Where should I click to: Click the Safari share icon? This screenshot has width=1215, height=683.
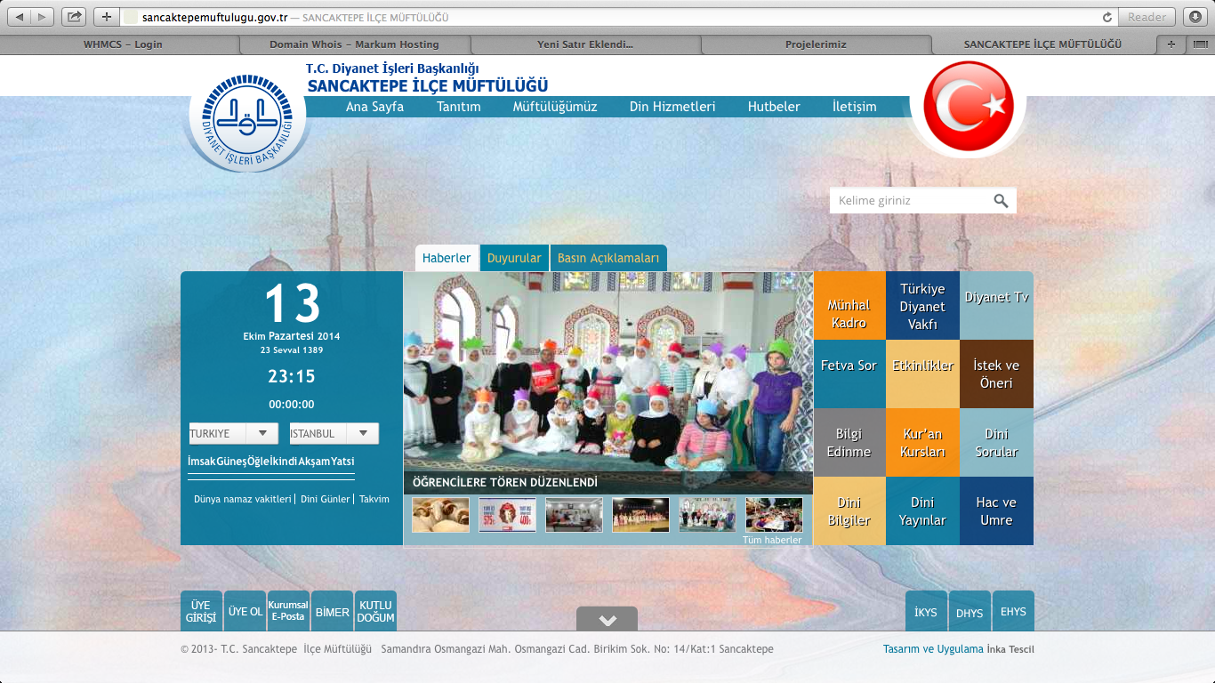(x=75, y=17)
